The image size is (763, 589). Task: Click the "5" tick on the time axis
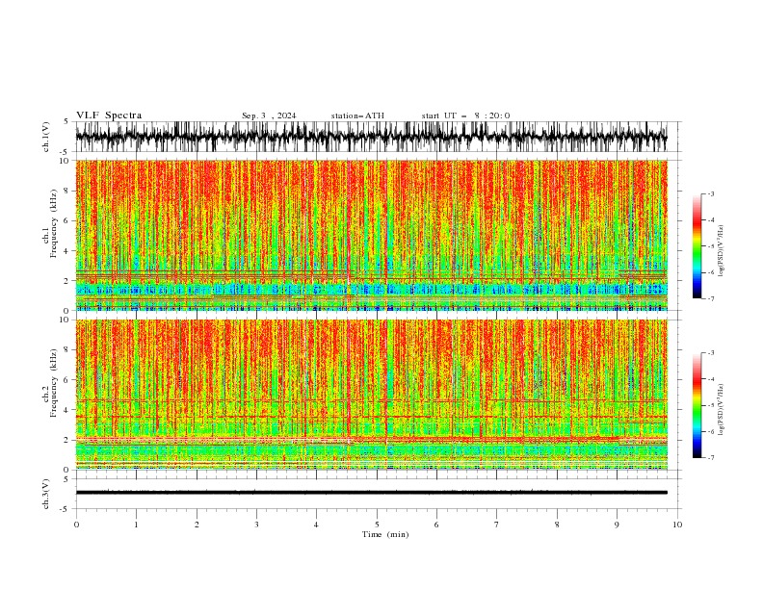(377, 525)
